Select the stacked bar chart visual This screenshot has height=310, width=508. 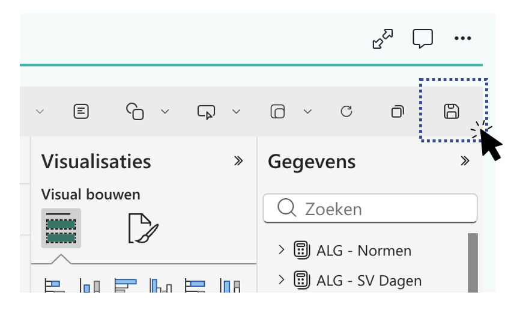click(x=55, y=286)
